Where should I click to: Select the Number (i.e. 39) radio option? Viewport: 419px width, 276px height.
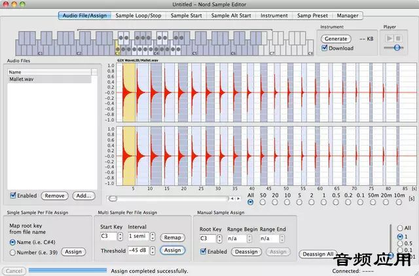(12, 252)
